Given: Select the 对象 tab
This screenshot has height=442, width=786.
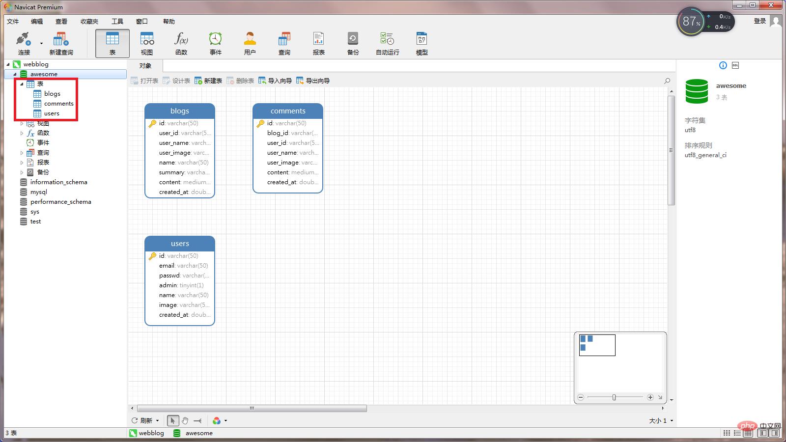Looking at the screenshot, I should coord(145,66).
